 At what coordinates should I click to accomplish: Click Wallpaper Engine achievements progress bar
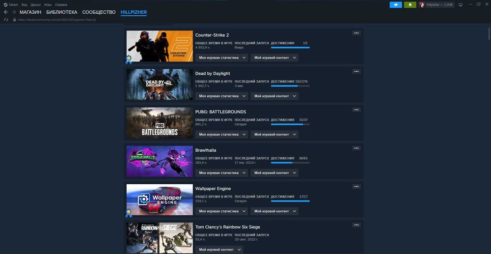click(290, 201)
